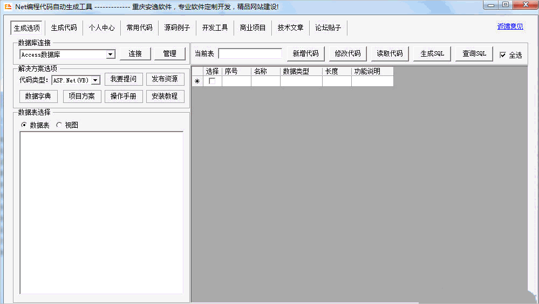Viewport: 539px width, 304px height.
Task: Select the 视图 radio button
Action: [x=59, y=125]
